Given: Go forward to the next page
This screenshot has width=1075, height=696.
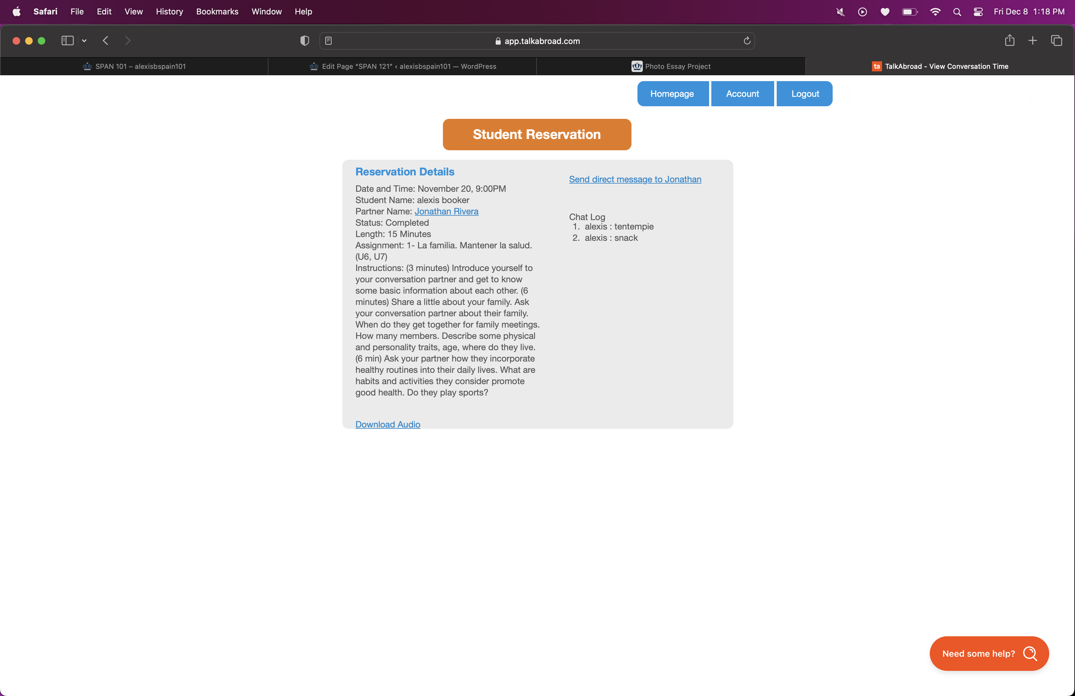Looking at the screenshot, I should coord(128,41).
